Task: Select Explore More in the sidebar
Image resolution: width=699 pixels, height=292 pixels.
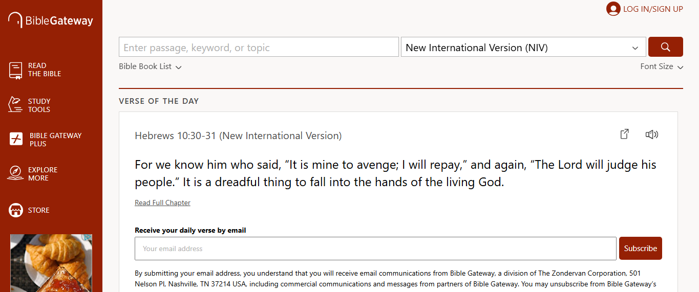Action: pos(43,174)
